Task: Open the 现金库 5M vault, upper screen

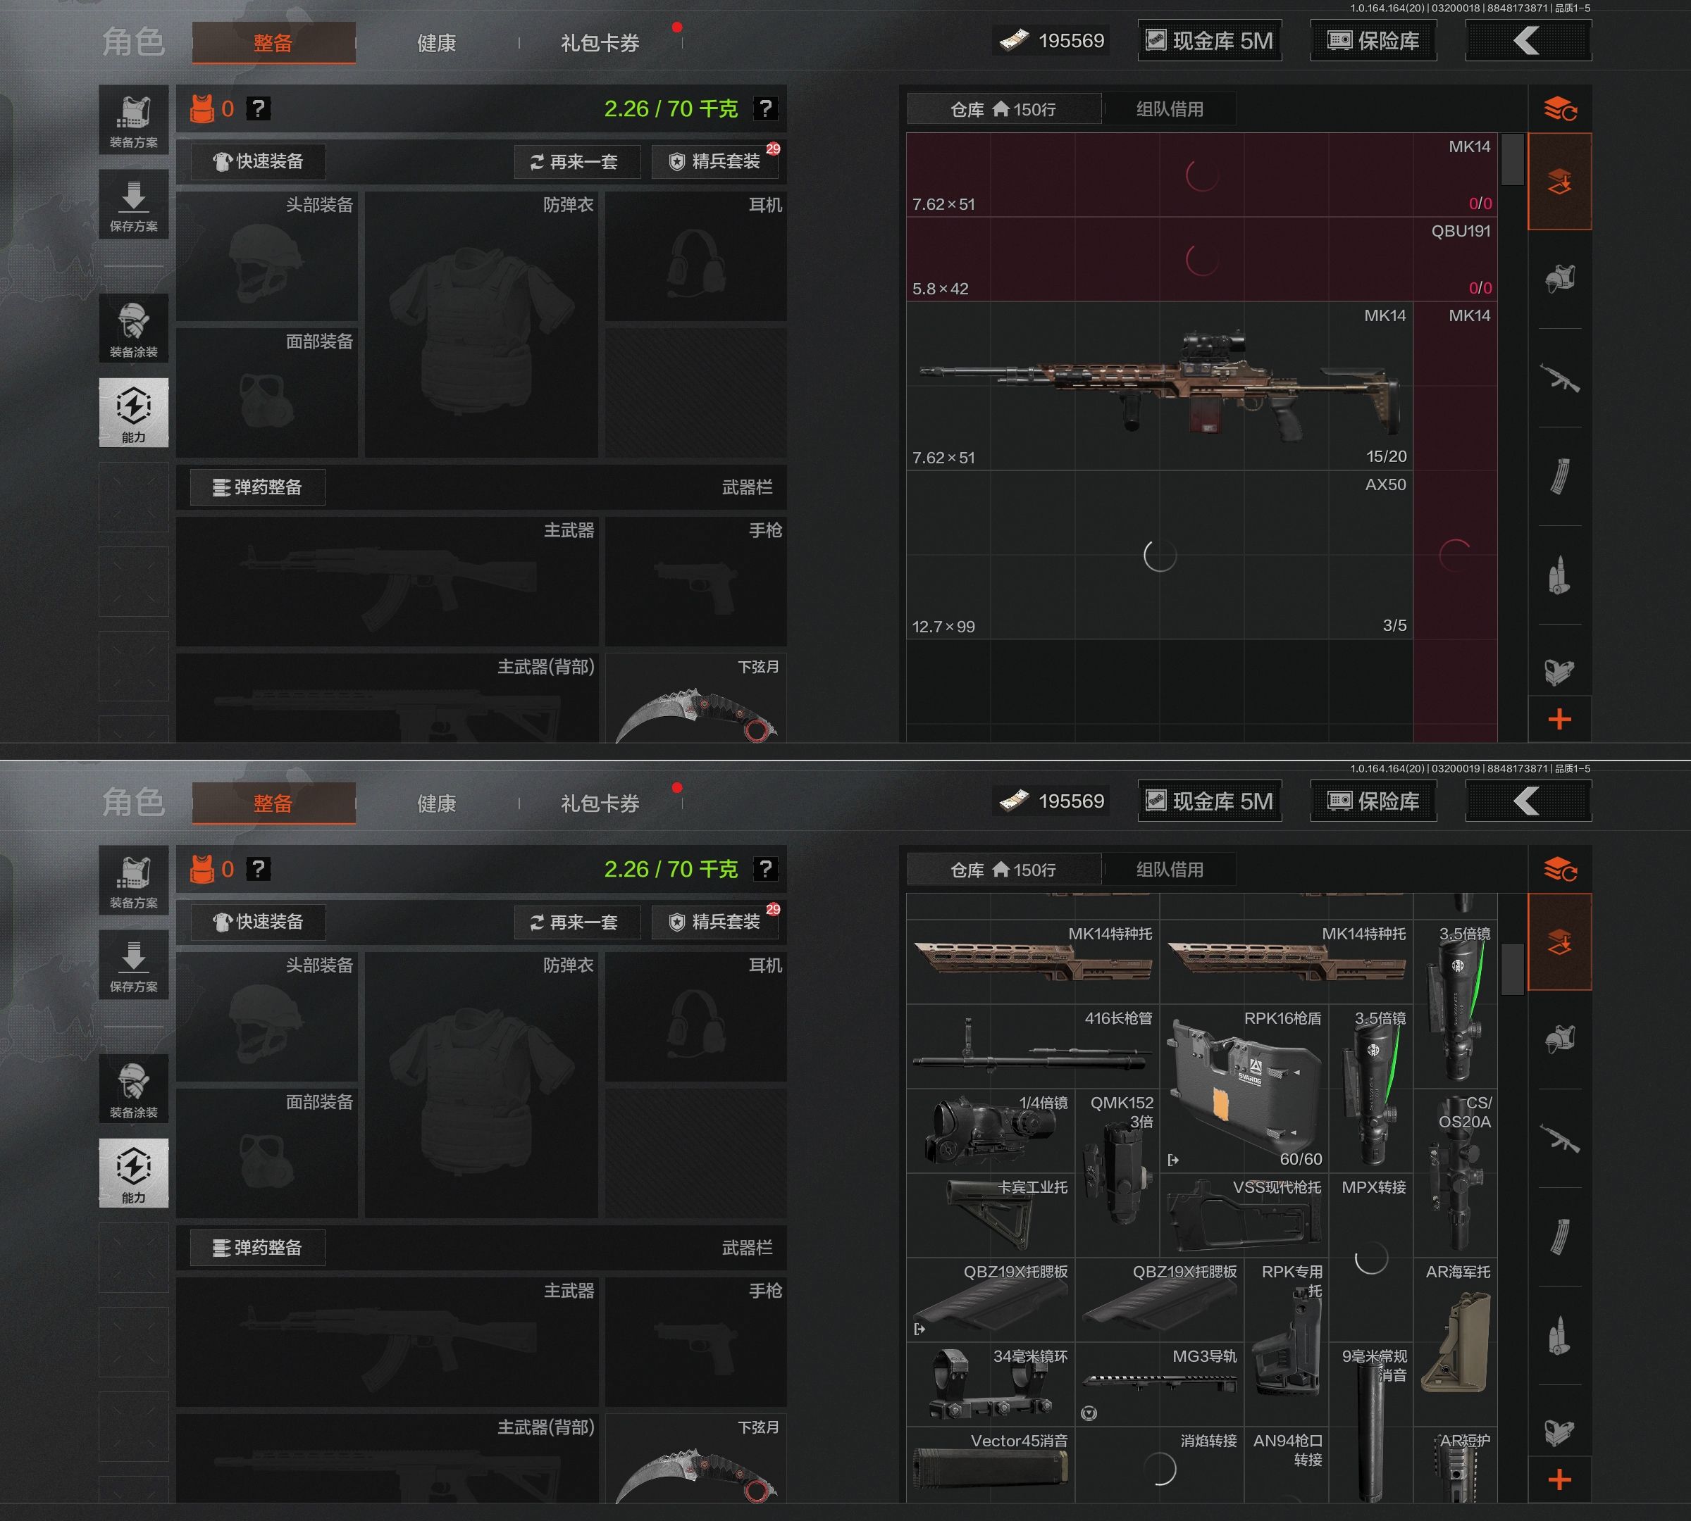Action: click(1209, 40)
